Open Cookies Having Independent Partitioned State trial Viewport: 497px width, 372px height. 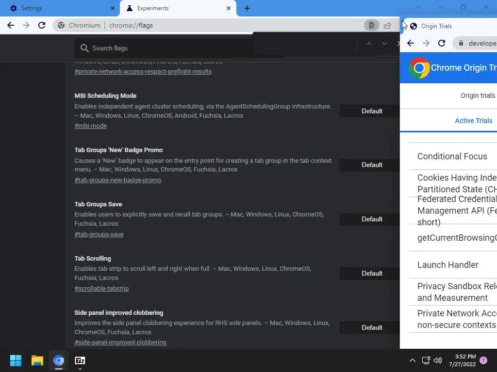453,184
